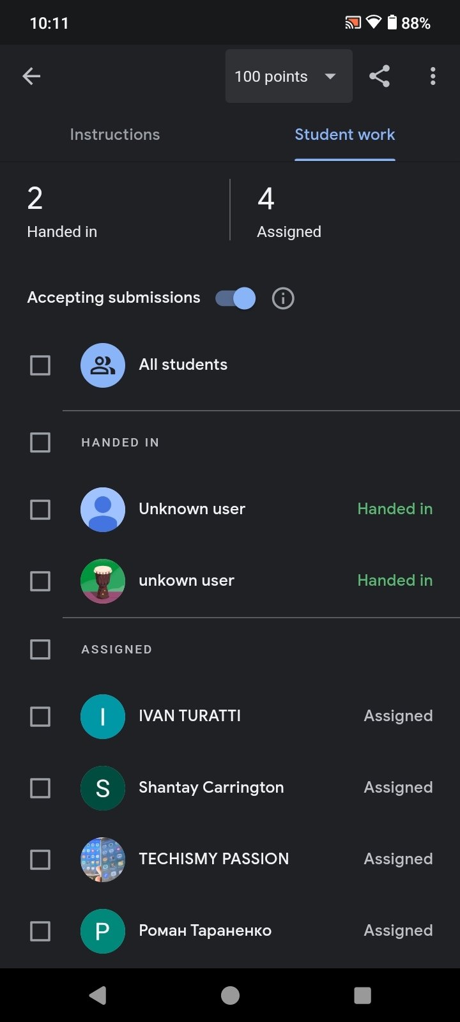Tap the djembe drum avatar of unkown user

coord(102,581)
